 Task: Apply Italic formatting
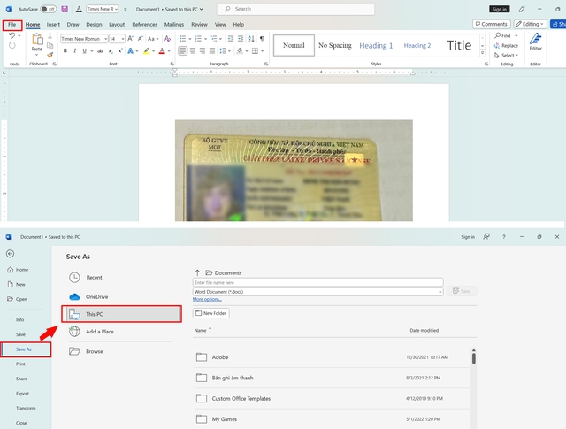(75, 51)
